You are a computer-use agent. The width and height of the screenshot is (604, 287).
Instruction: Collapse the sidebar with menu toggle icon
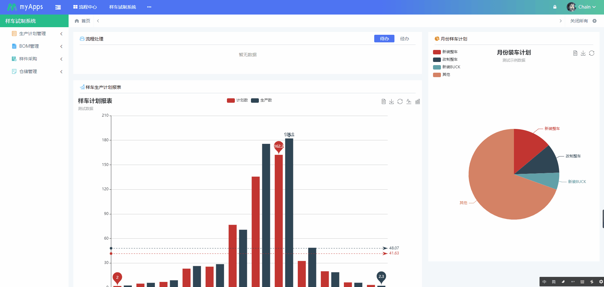click(x=58, y=7)
